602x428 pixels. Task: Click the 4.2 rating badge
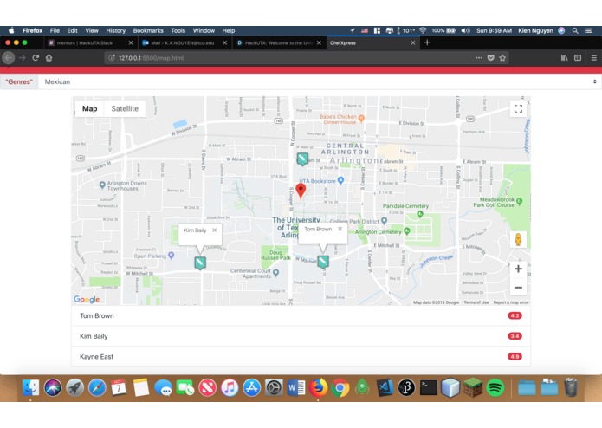click(515, 316)
